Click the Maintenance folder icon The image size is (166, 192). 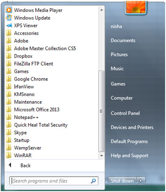[9, 102]
